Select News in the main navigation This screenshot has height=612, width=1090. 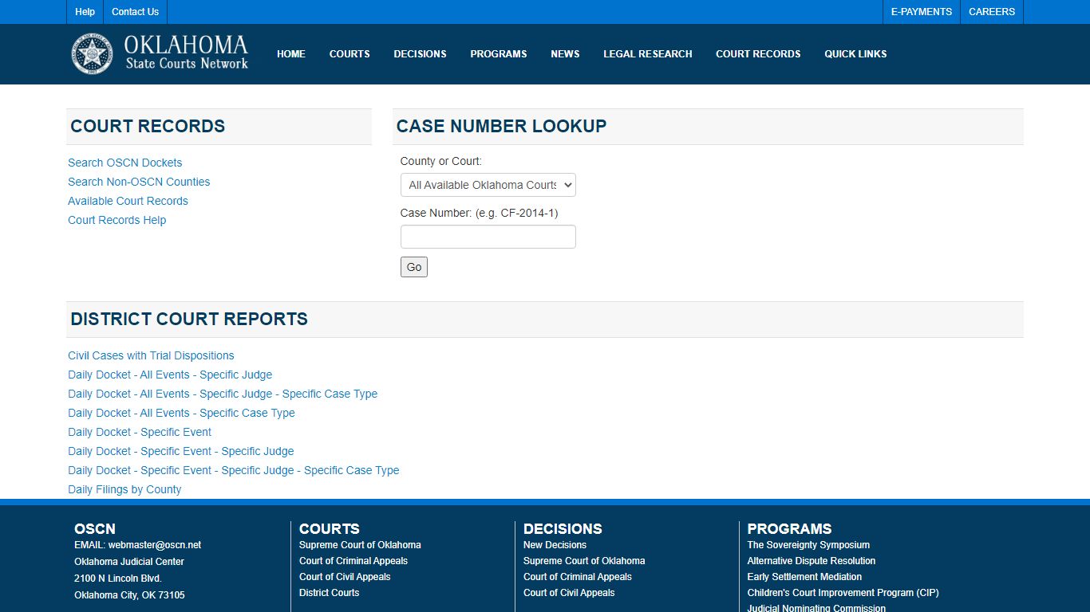click(x=565, y=54)
